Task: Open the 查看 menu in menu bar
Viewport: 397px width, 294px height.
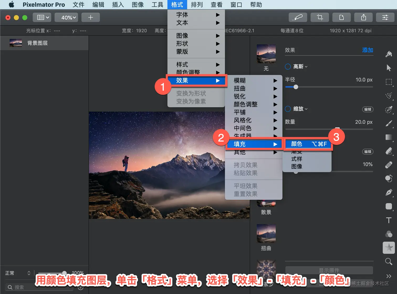Action: (216, 5)
